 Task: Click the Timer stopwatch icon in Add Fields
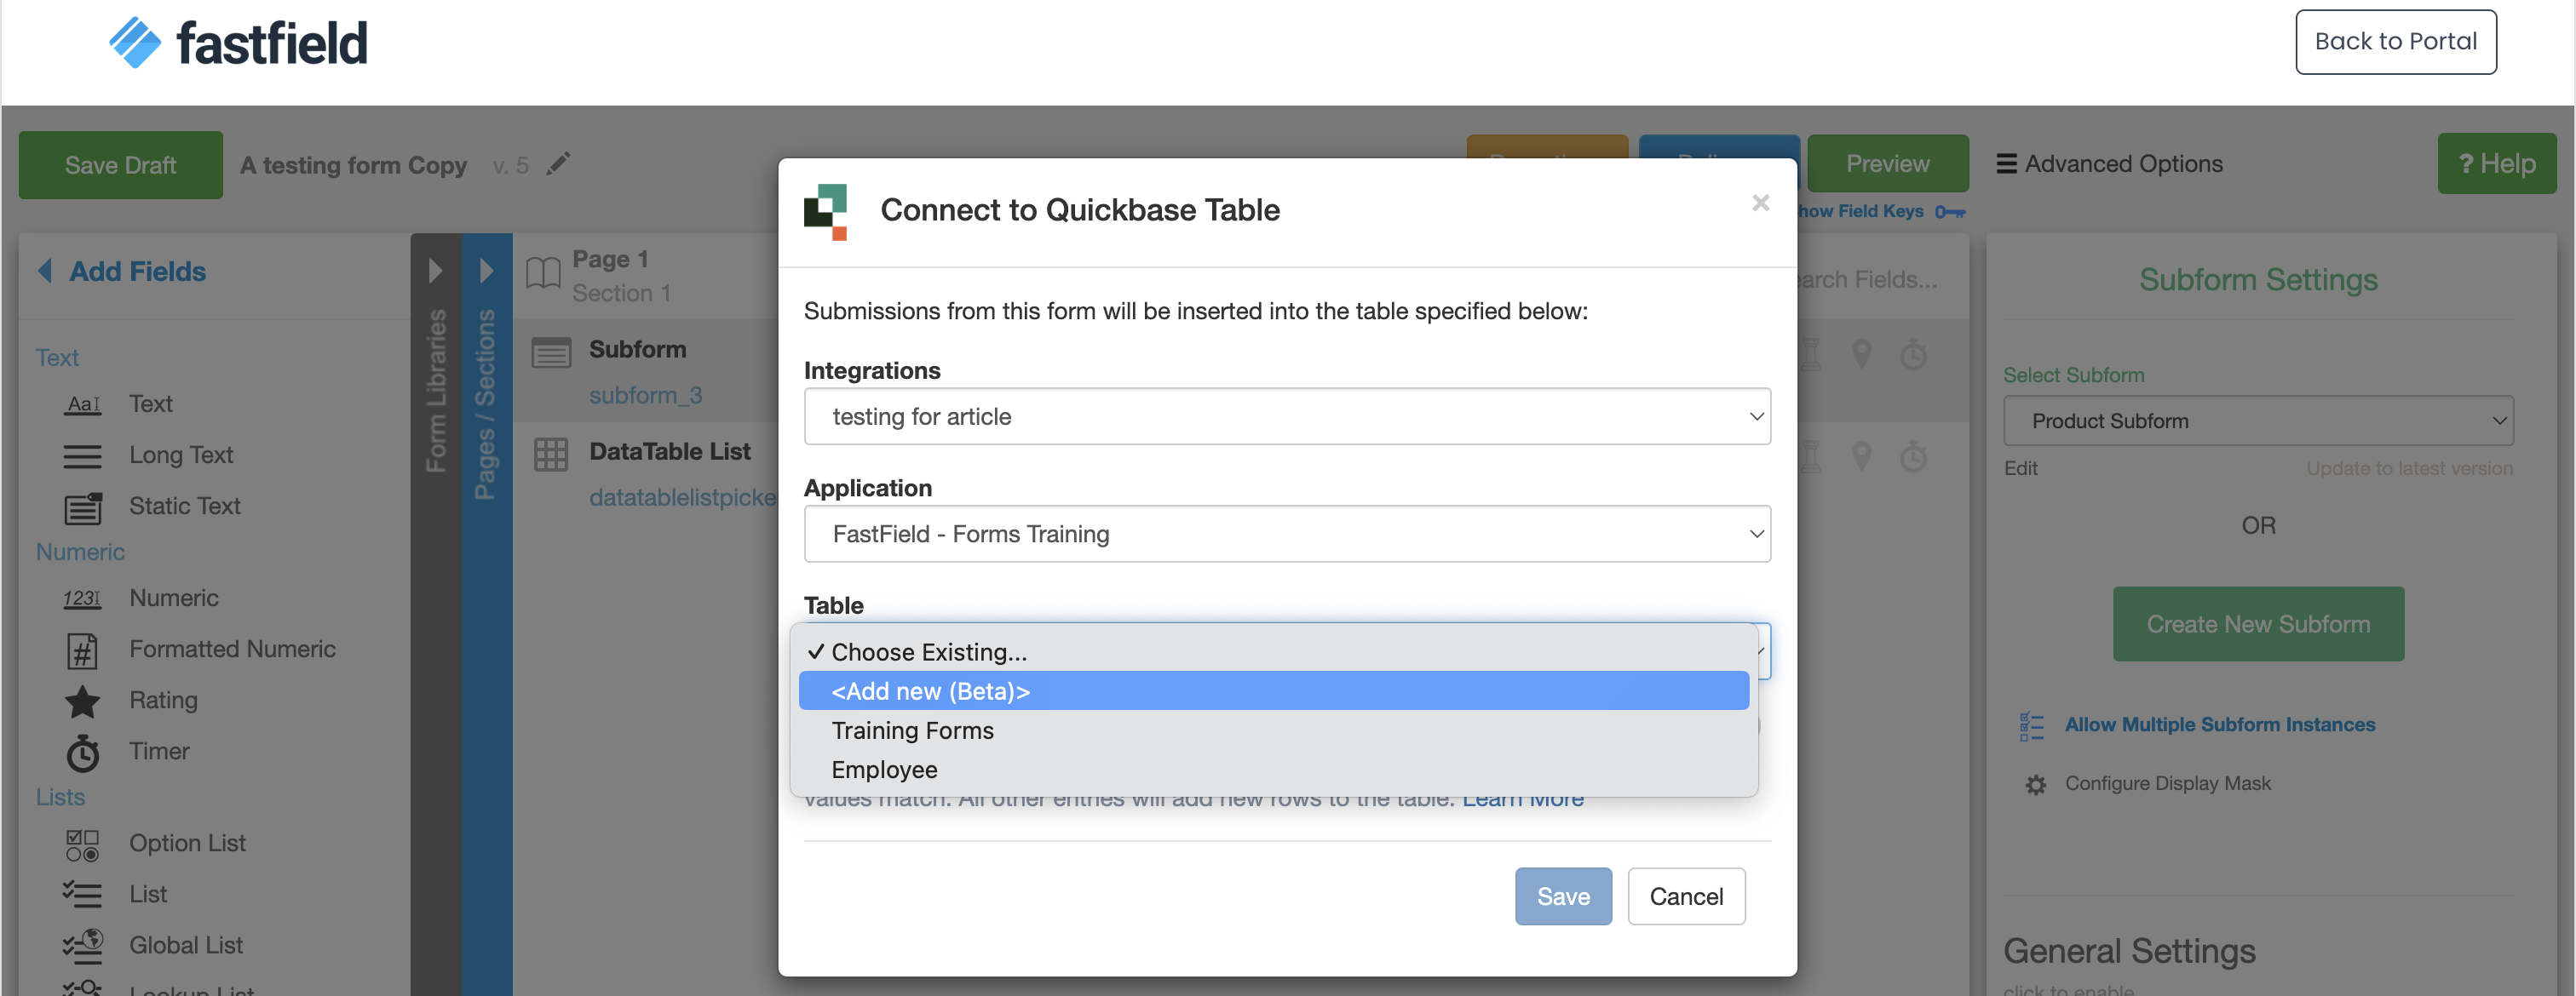(x=82, y=753)
